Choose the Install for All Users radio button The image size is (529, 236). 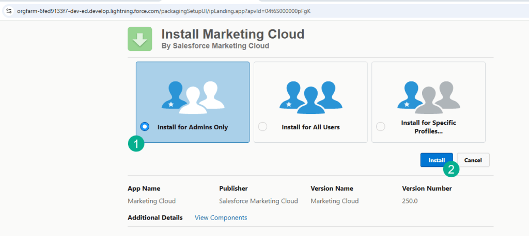tap(262, 127)
